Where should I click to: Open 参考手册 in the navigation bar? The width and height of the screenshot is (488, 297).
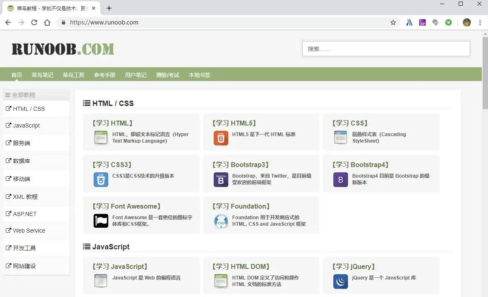click(105, 75)
